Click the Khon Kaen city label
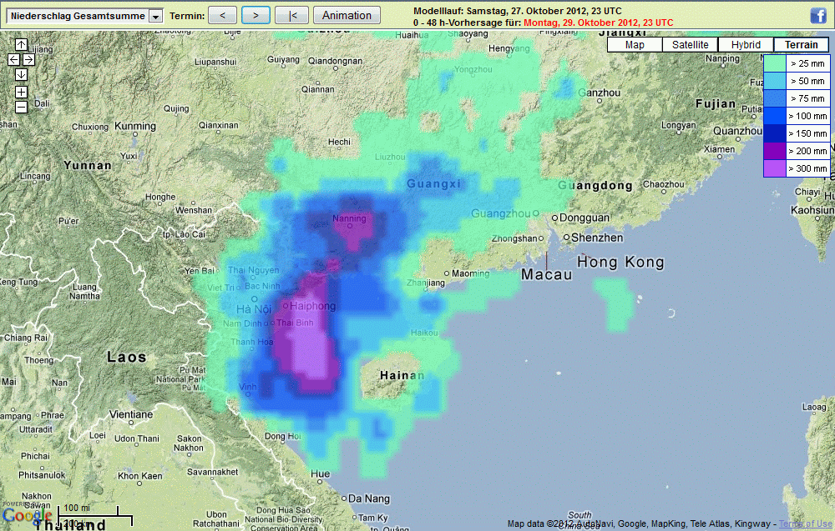This screenshot has width=835, height=531. pos(140,476)
